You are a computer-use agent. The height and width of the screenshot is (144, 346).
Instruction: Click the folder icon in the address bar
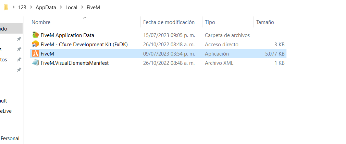[6, 7]
